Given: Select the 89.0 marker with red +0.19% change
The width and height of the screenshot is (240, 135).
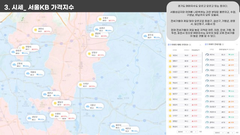Looking at the screenshot, I should 106,19.
